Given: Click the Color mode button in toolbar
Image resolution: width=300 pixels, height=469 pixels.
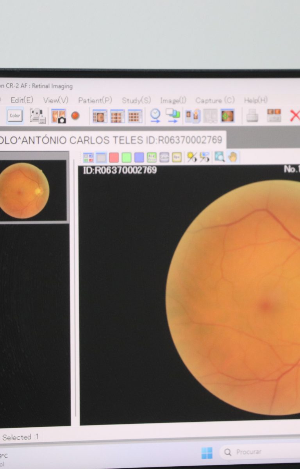Looking at the screenshot, I should point(15,116).
